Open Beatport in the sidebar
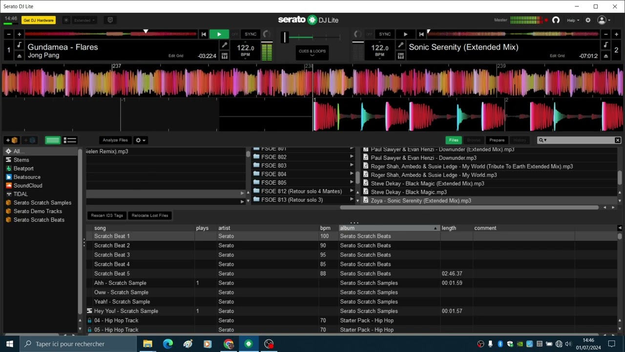 tap(41, 168)
